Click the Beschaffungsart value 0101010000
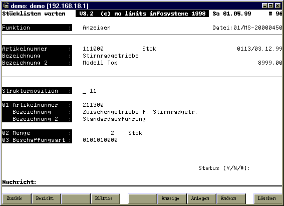 [100, 140]
